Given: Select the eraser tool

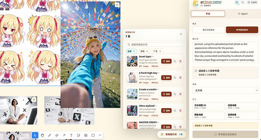Looking at the screenshot, I should coord(57,135).
